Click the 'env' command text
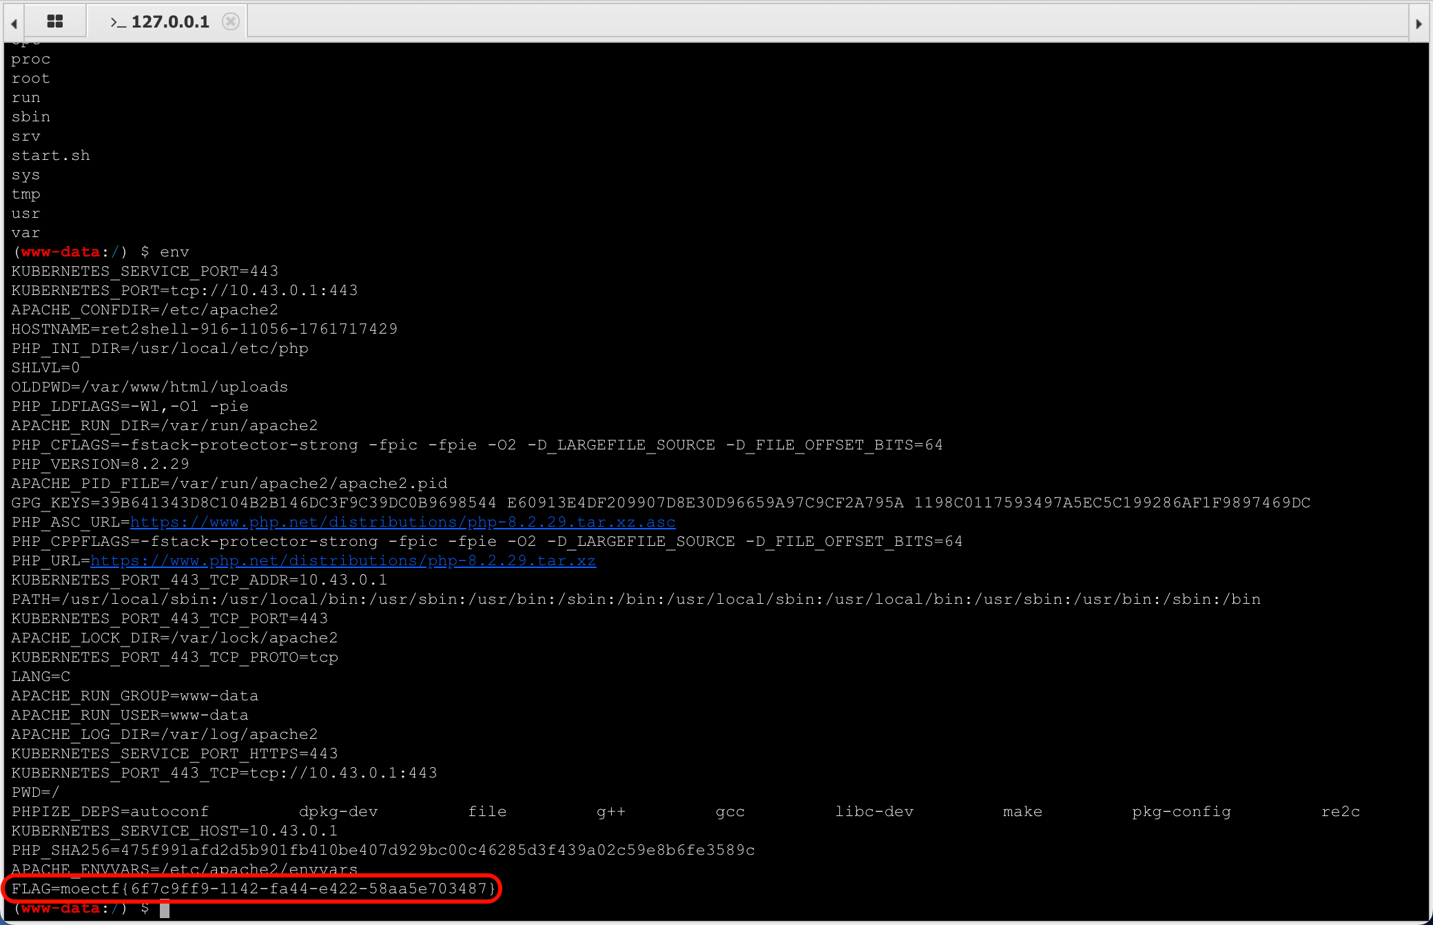 click(174, 252)
